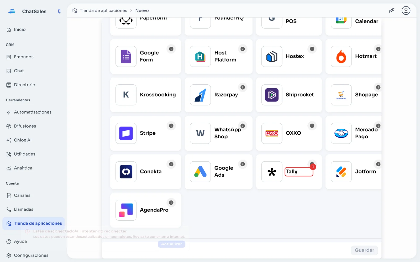Select the AgendaPro app icon
The height and width of the screenshot is (262, 420).
pyautogui.click(x=126, y=210)
